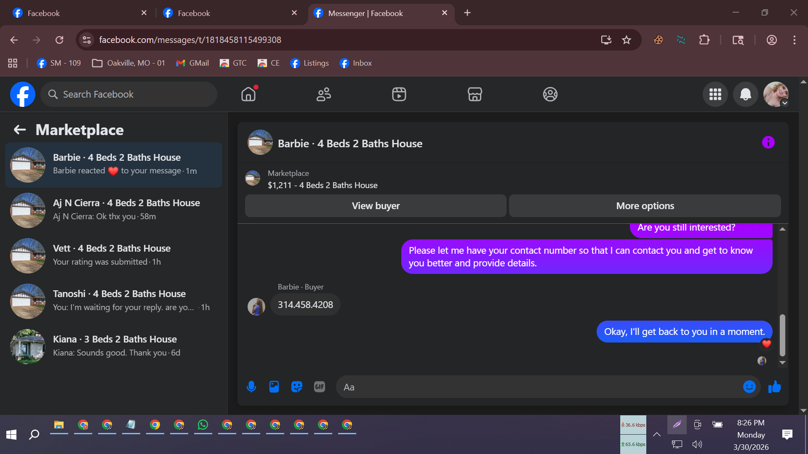Image resolution: width=808 pixels, height=454 pixels.
Task: Click the View buyer button
Action: 376,206
